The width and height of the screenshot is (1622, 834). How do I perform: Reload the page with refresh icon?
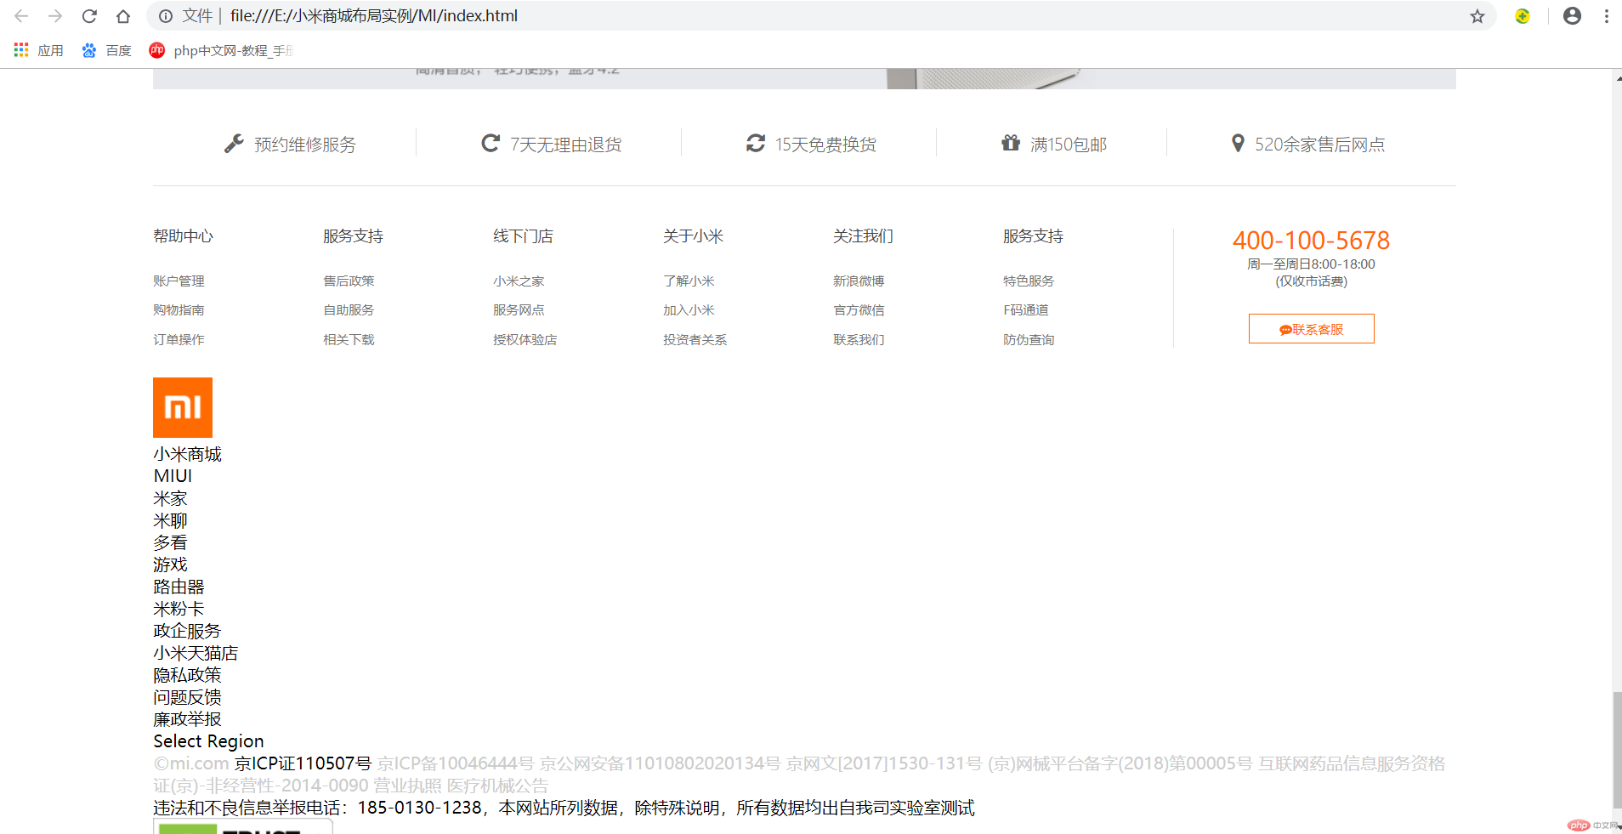click(x=89, y=16)
